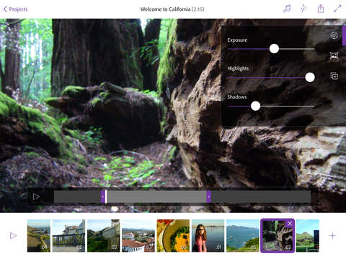This screenshot has height=259, width=346.
Task: Select the coastal road thumbnail
Action: pos(39,236)
